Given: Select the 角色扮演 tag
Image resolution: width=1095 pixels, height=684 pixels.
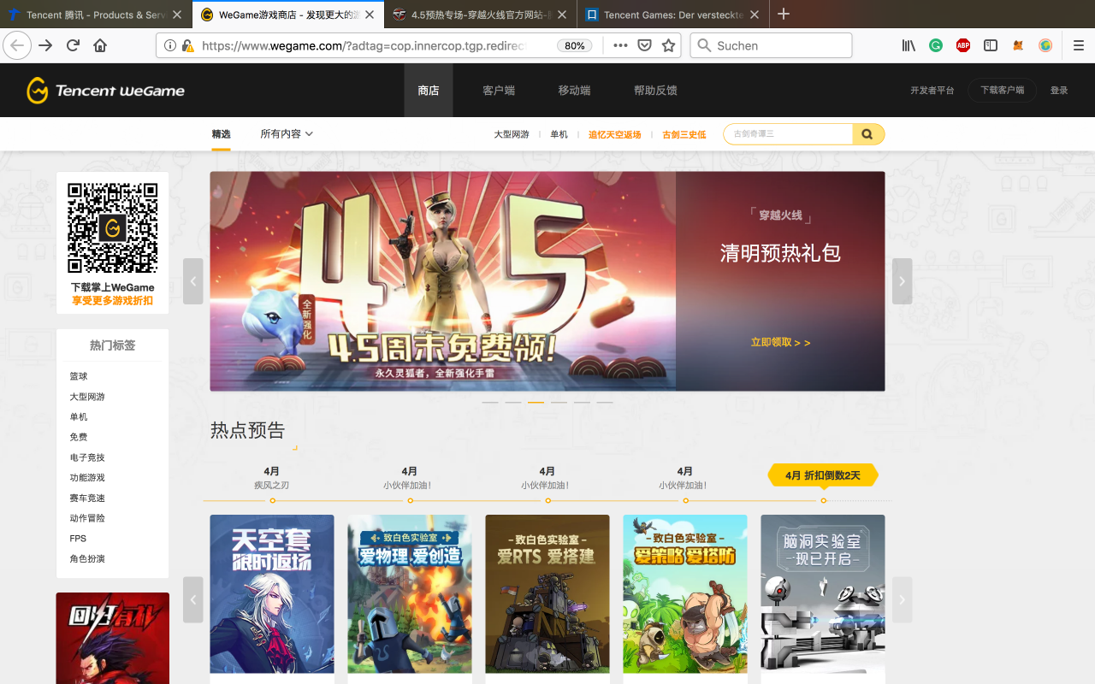Looking at the screenshot, I should tap(87, 558).
